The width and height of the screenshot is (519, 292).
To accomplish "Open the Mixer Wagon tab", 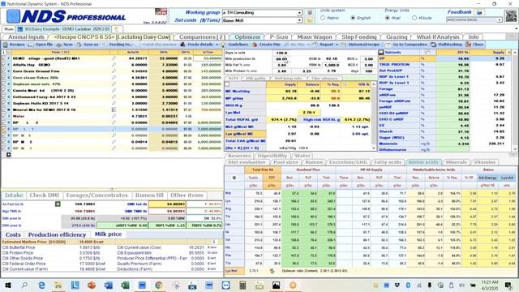I will [315, 36].
